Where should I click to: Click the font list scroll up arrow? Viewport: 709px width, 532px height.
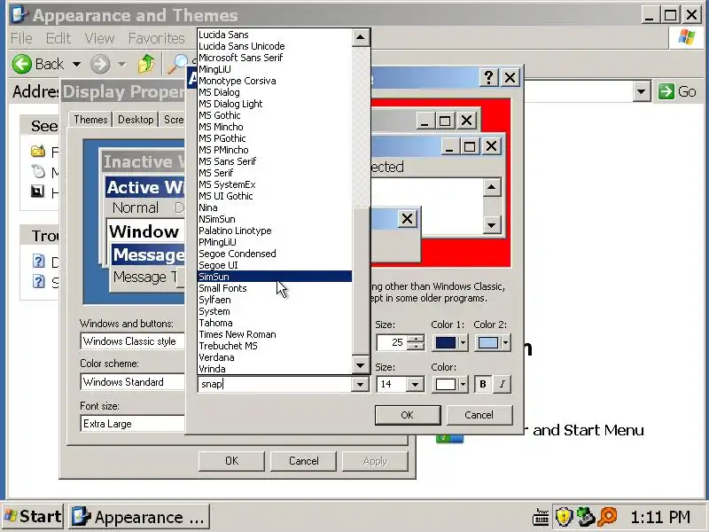[x=361, y=37]
